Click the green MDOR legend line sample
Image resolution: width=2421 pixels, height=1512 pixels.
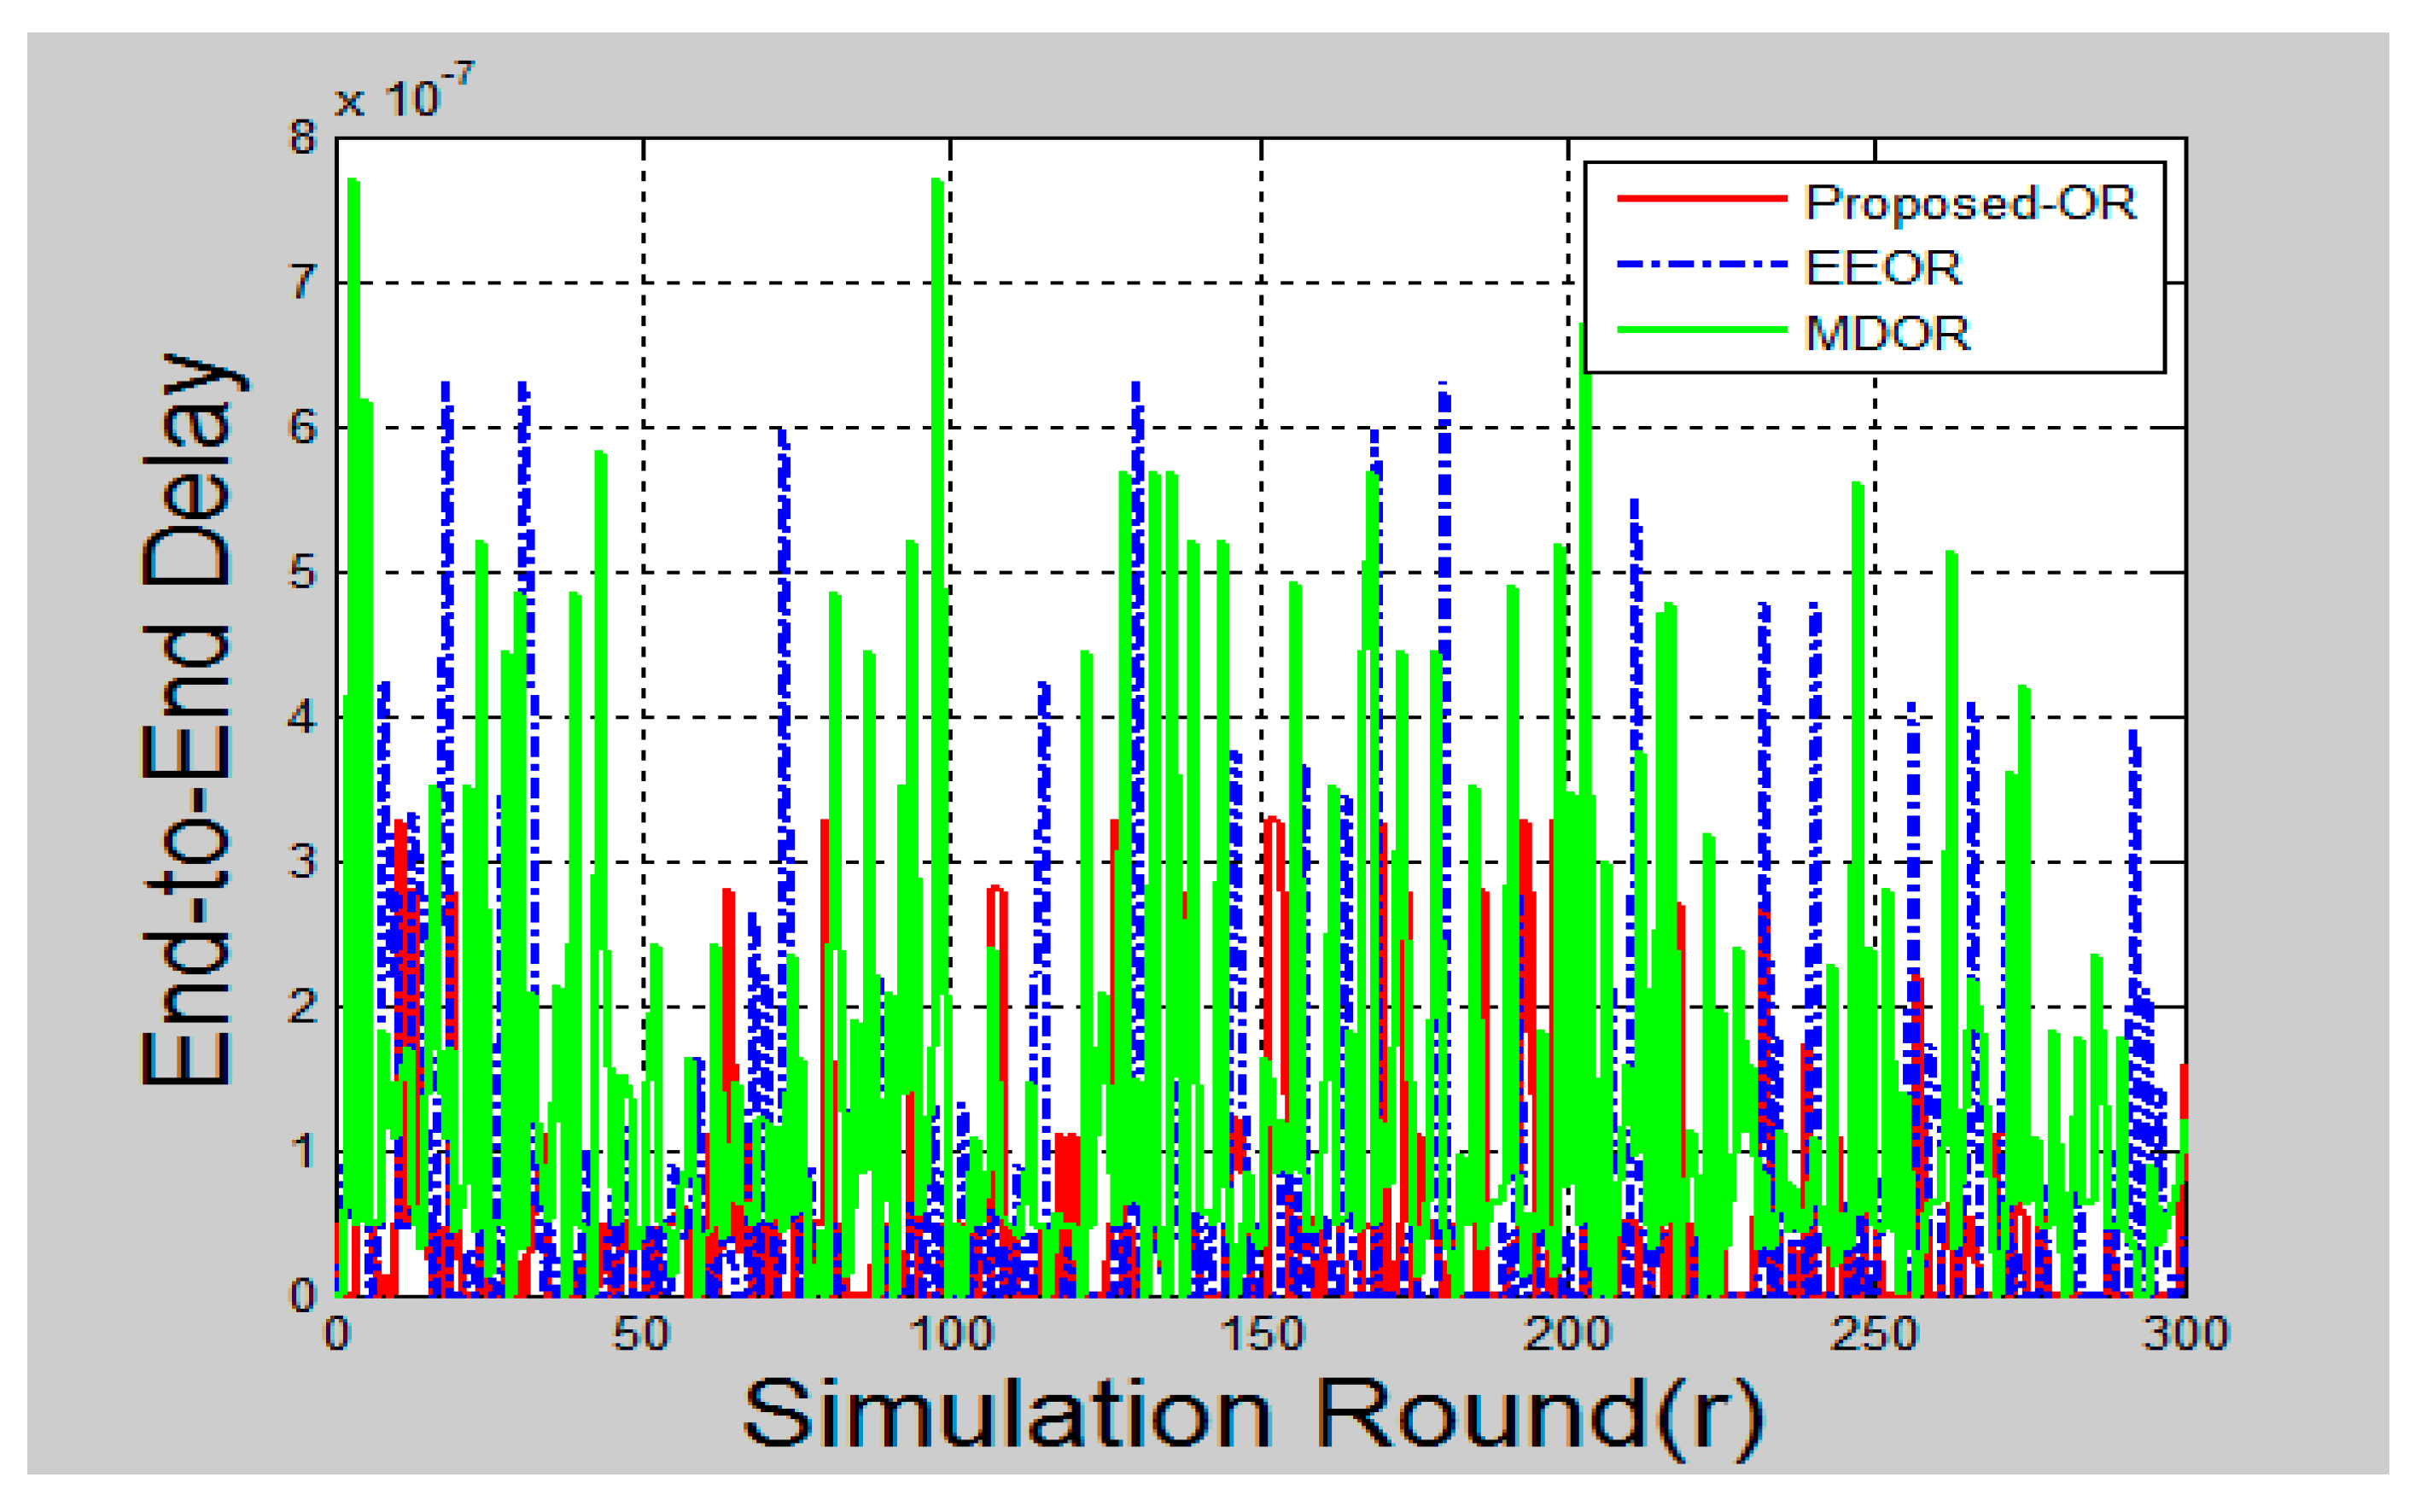pyautogui.click(x=1701, y=330)
